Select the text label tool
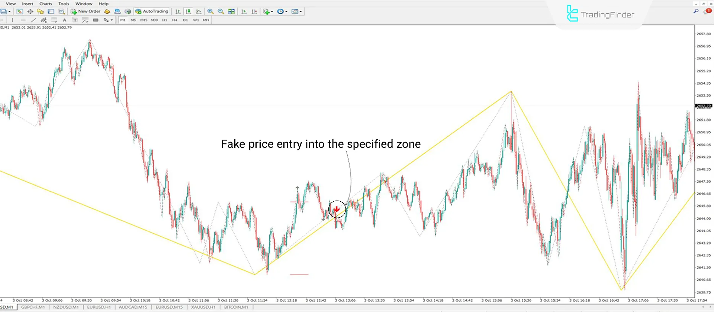714x312 pixels. click(x=75, y=20)
